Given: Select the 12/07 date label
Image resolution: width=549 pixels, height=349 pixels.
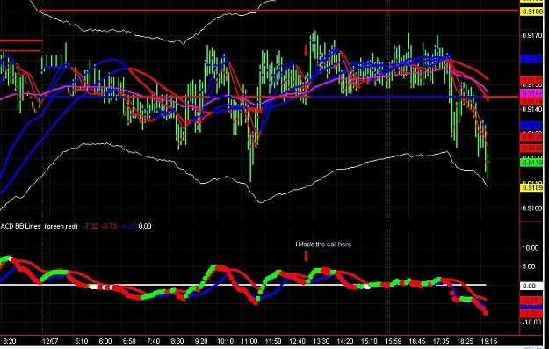Looking at the screenshot, I should 50,341.
